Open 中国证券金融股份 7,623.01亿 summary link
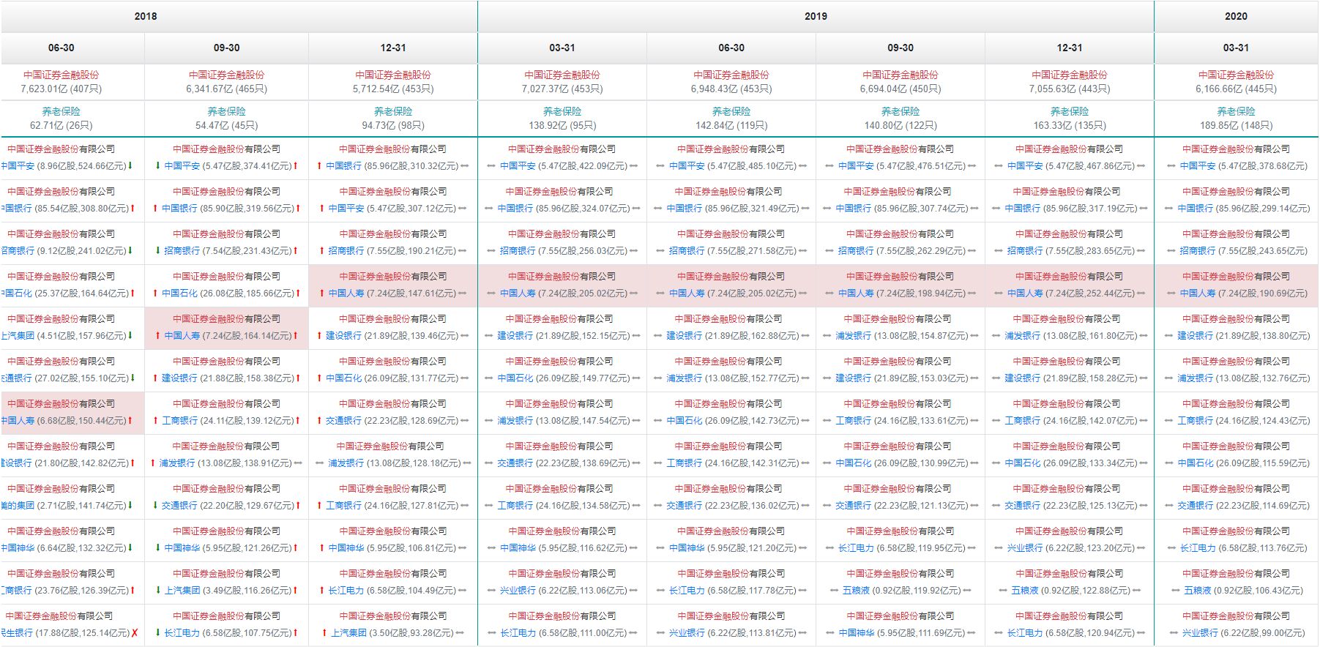Screen dimensions: 1320x647 (61, 75)
